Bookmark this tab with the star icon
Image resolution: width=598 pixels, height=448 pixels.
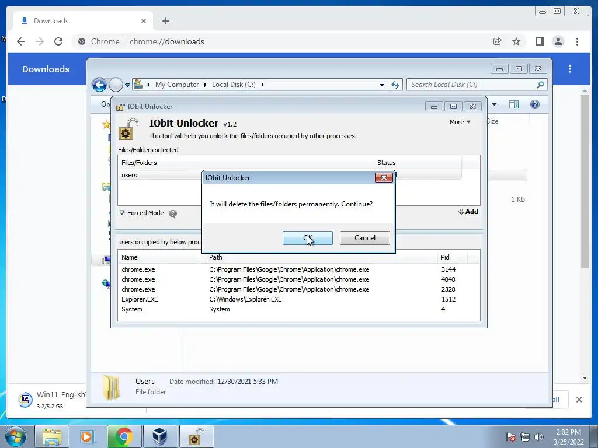(x=516, y=41)
